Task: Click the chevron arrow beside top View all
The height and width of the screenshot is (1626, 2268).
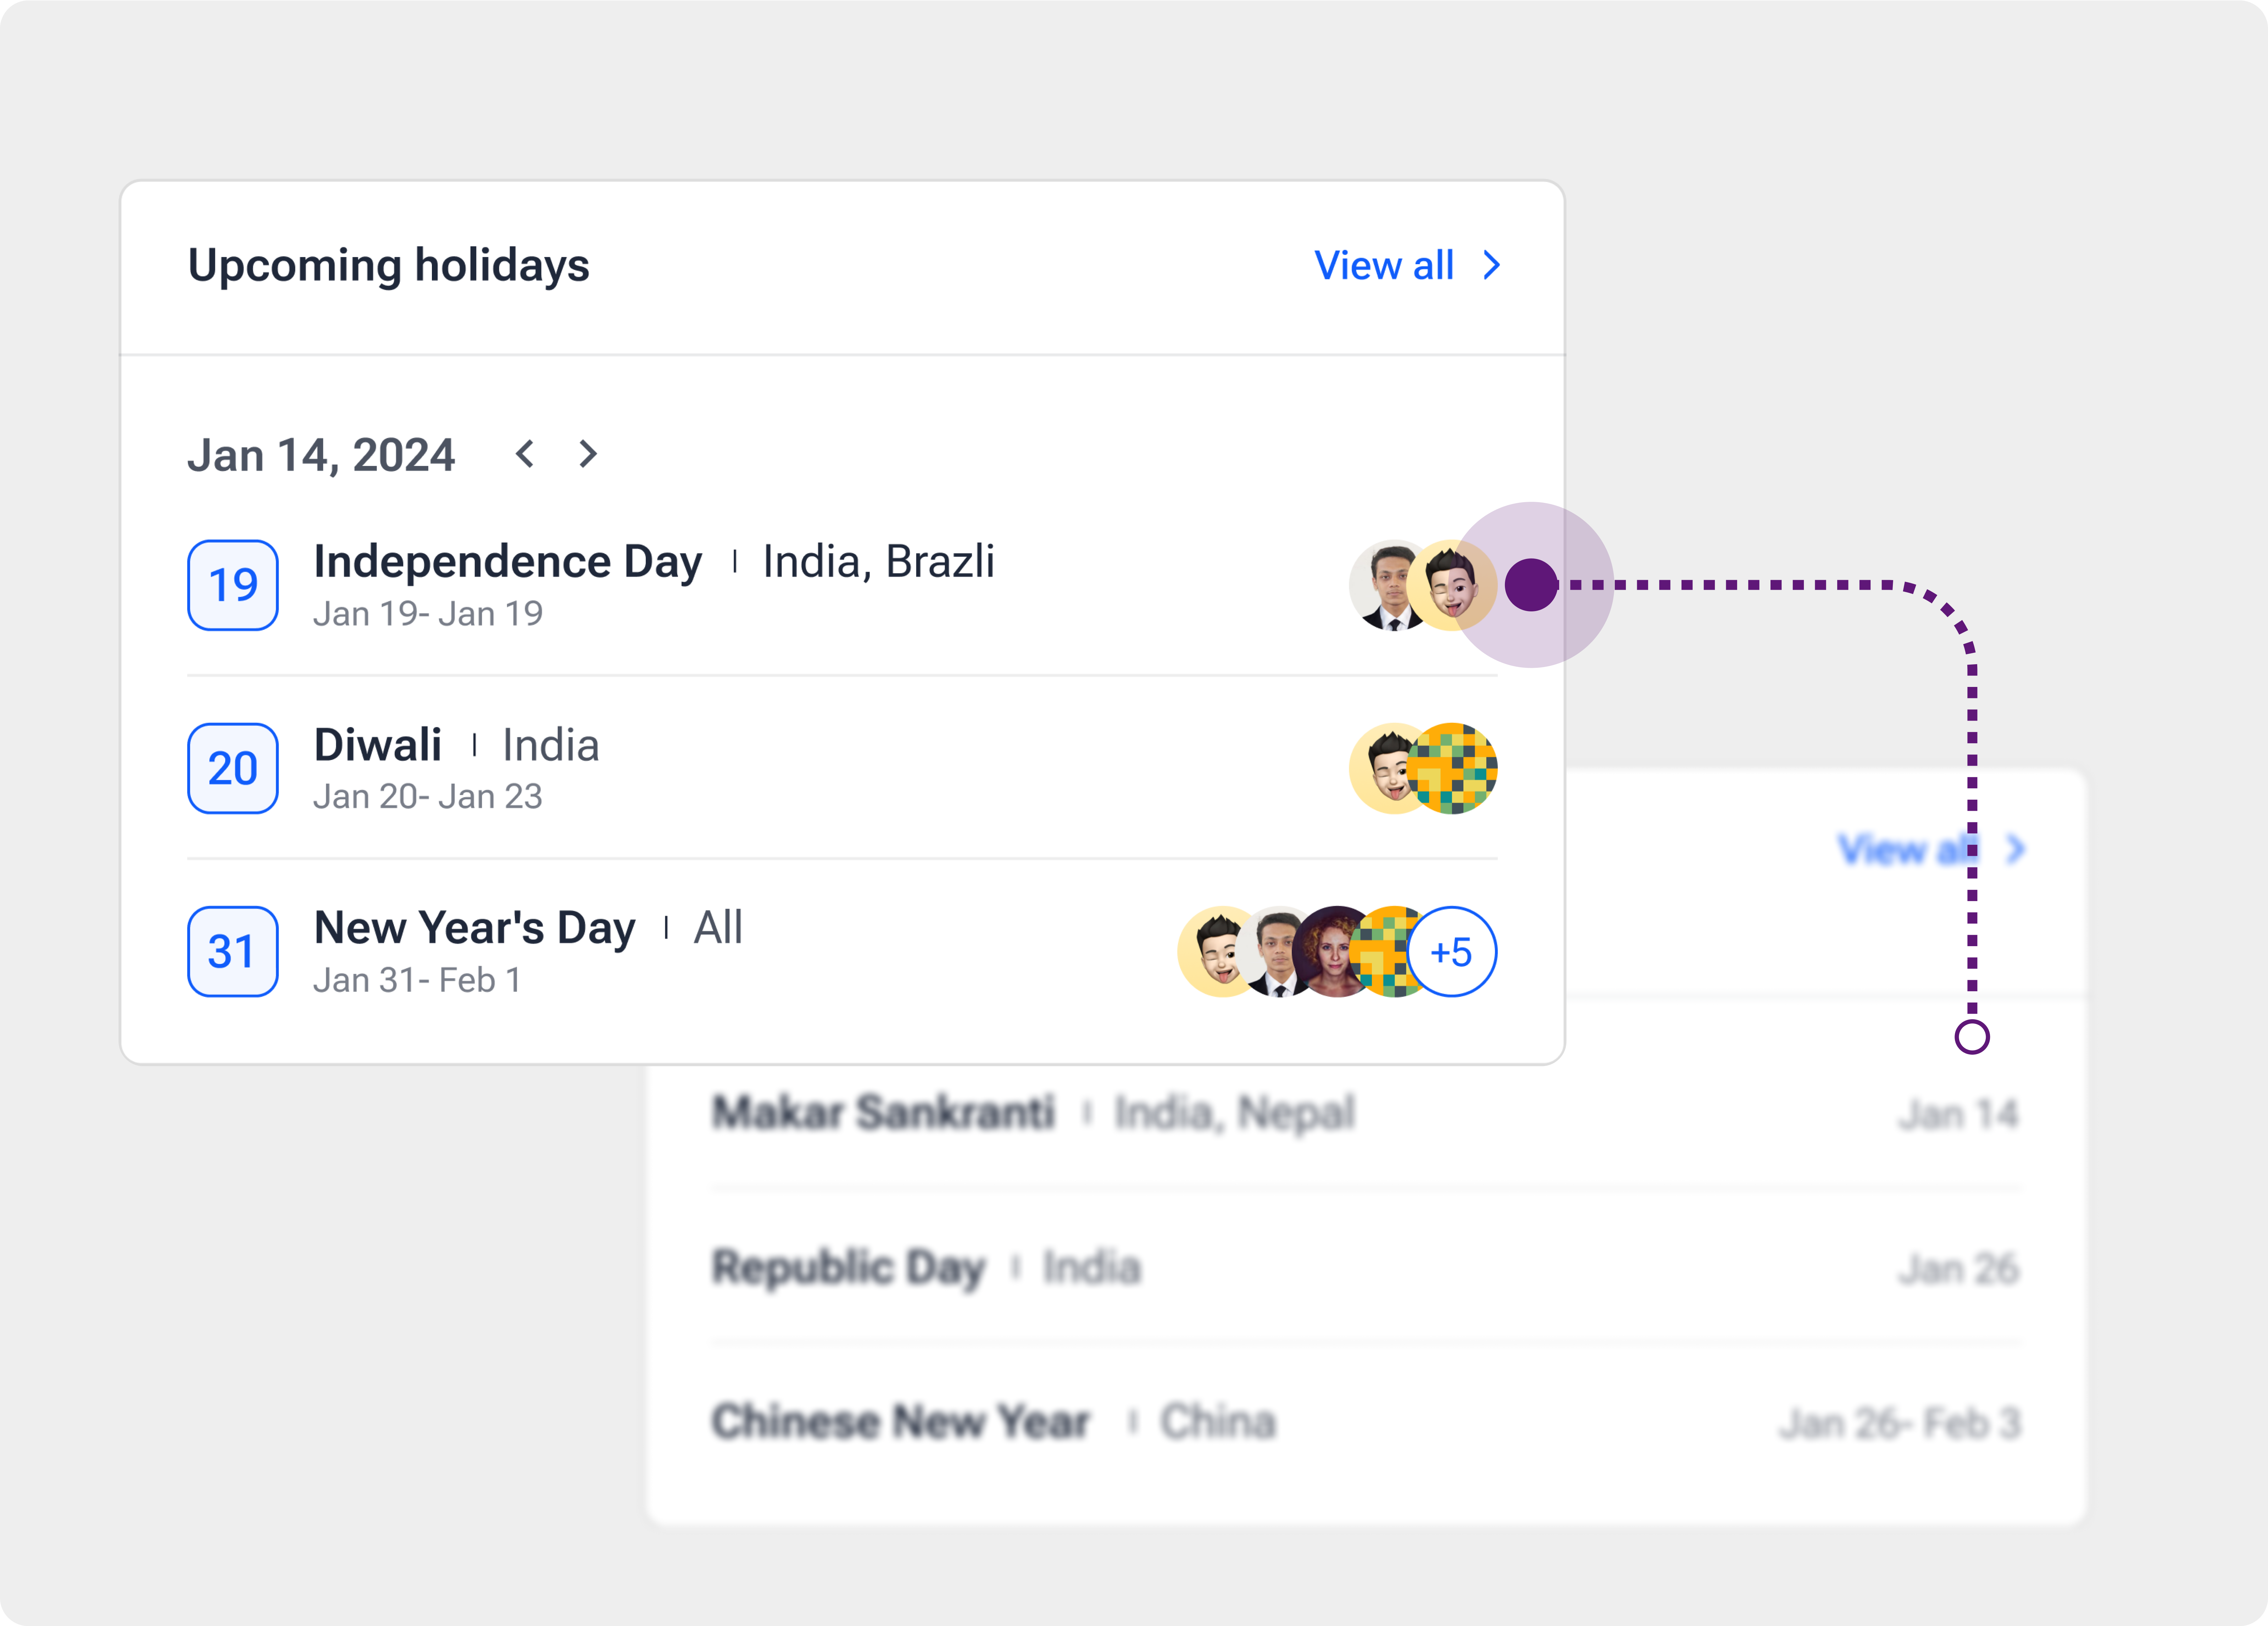Action: (x=1492, y=266)
